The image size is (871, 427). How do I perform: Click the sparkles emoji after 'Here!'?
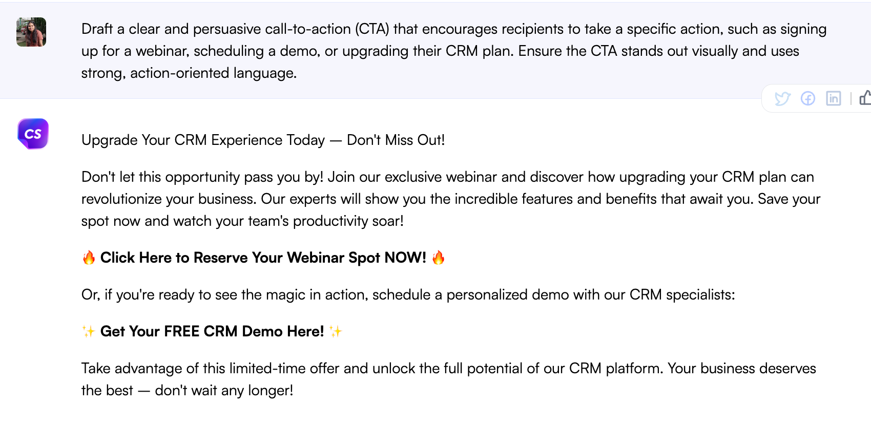(x=335, y=331)
